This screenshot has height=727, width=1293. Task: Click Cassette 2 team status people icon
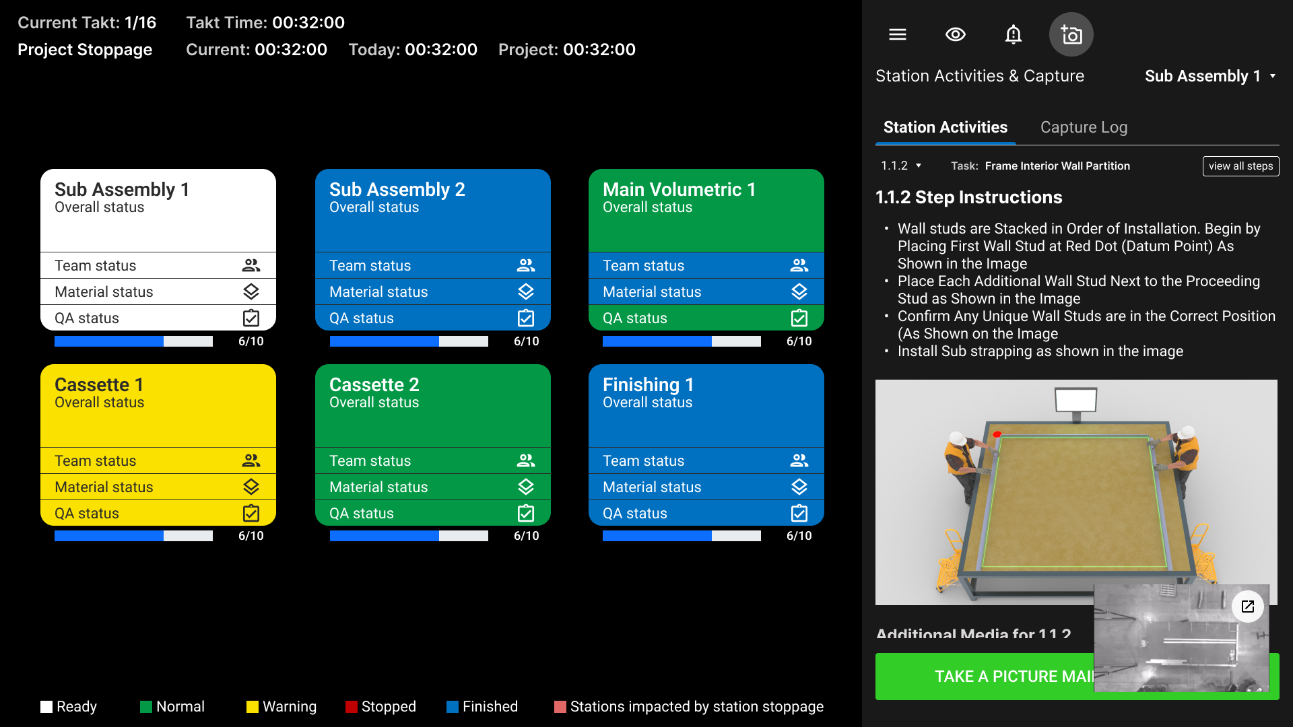525,460
